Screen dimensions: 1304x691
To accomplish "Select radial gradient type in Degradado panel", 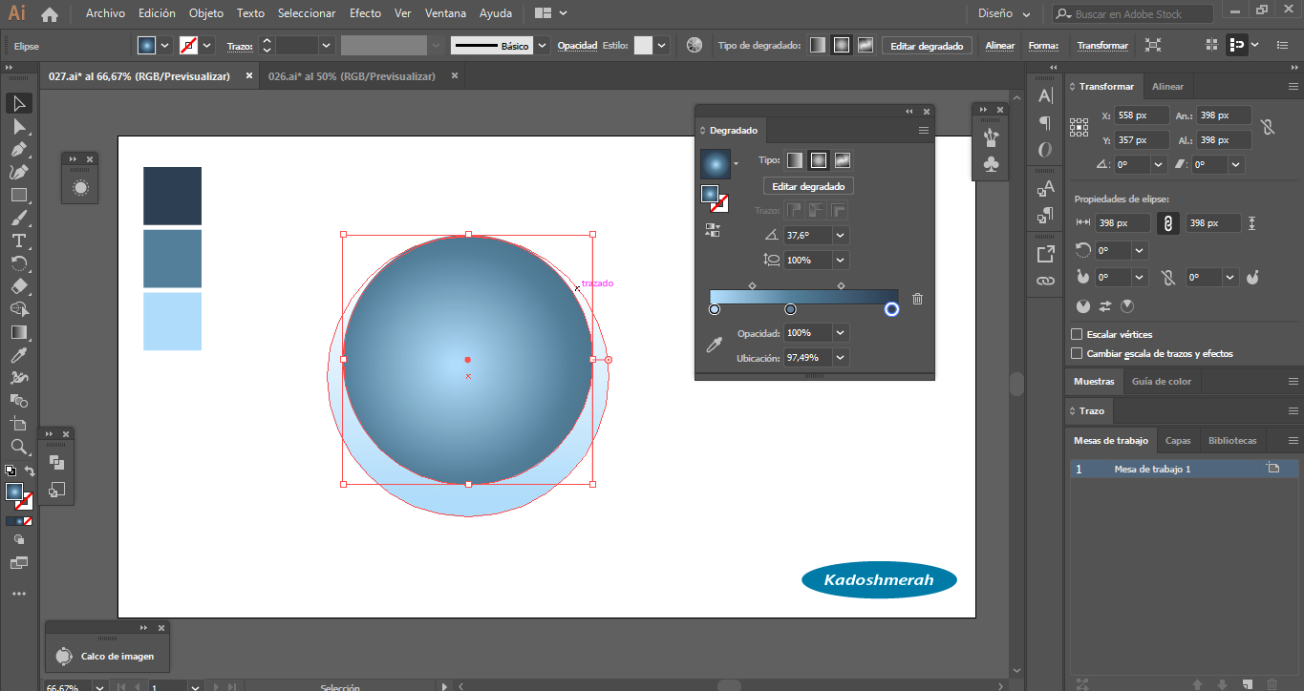I will click(x=819, y=160).
